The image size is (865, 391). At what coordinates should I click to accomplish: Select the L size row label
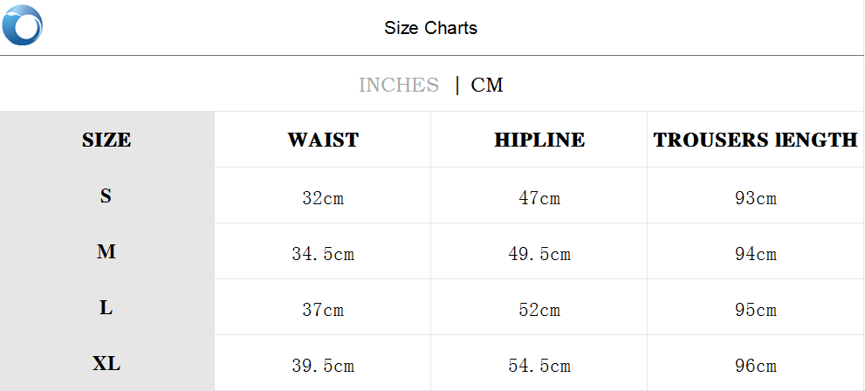(x=106, y=308)
